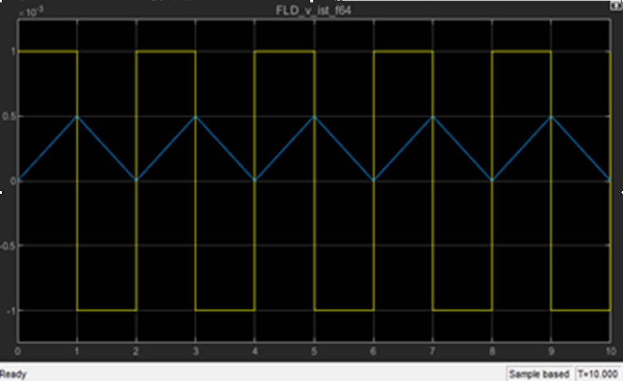The height and width of the screenshot is (381, 623).
Task: Click the x10^-3 exponent label
Action: [27, 11]
